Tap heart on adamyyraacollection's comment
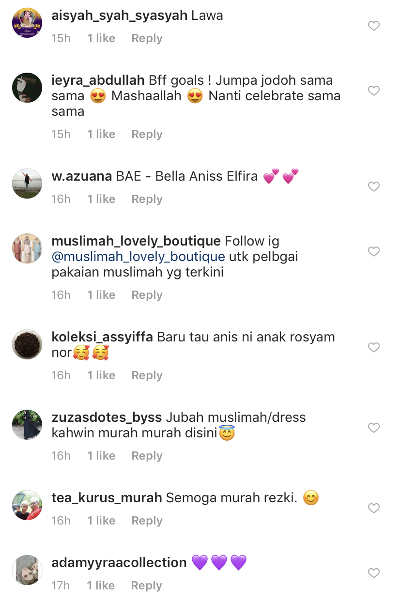The width and height of the screenshot is (401, 602). click(374, 573)
